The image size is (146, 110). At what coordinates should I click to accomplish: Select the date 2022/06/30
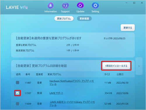[x=122, y=83]
